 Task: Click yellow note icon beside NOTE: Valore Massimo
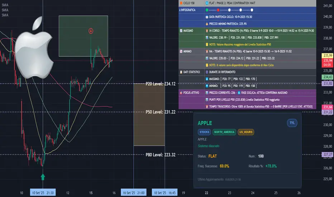(207, 44)
